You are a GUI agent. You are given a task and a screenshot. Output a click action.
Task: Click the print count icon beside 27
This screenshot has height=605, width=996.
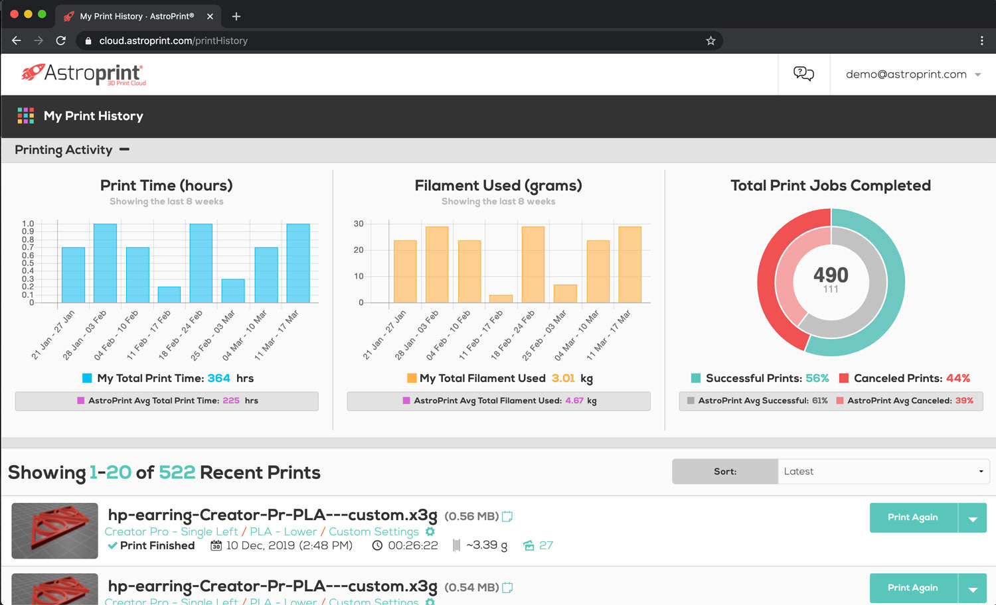(x=529, y=545)
